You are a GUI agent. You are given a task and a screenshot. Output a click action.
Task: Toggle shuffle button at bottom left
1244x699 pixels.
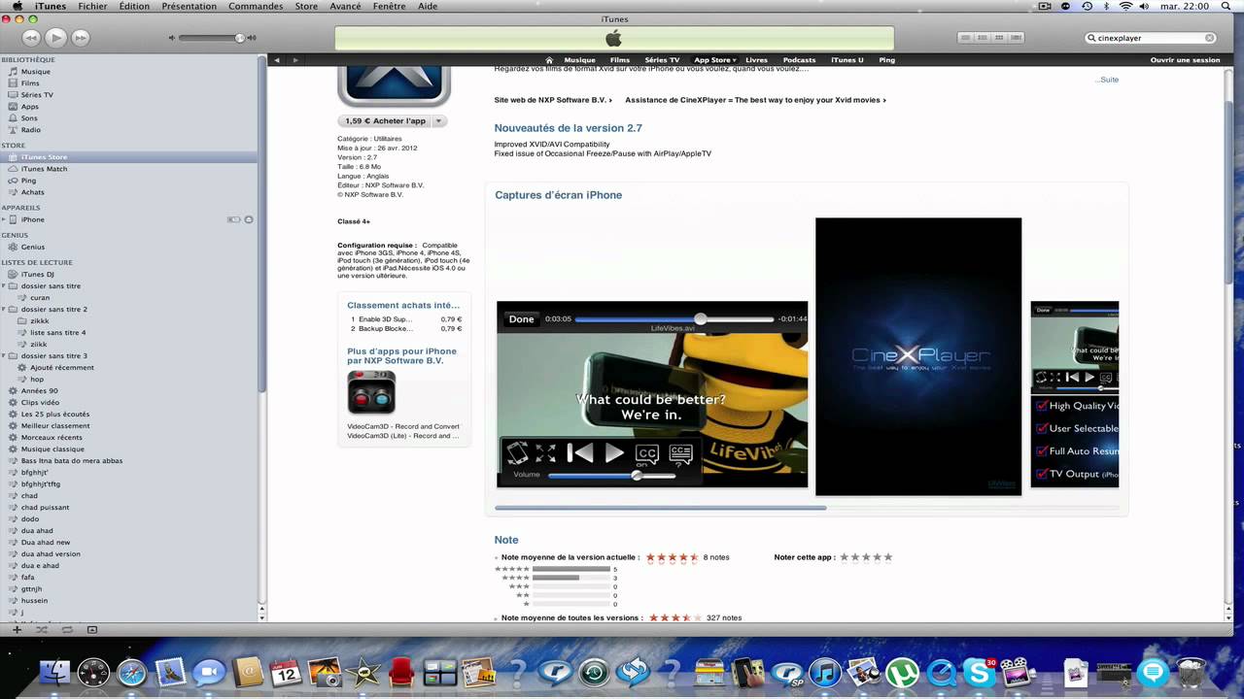42,630
